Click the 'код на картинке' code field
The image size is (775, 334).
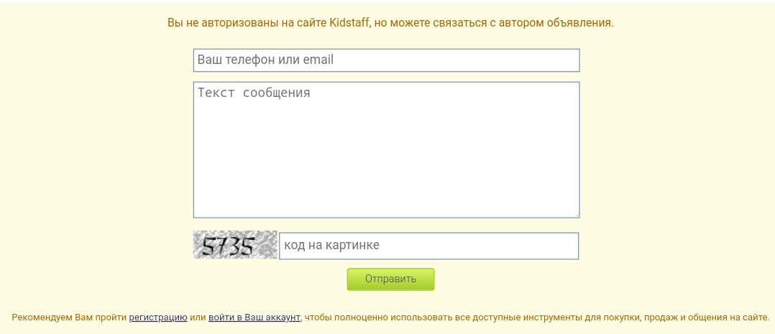[x=428, y=246]
